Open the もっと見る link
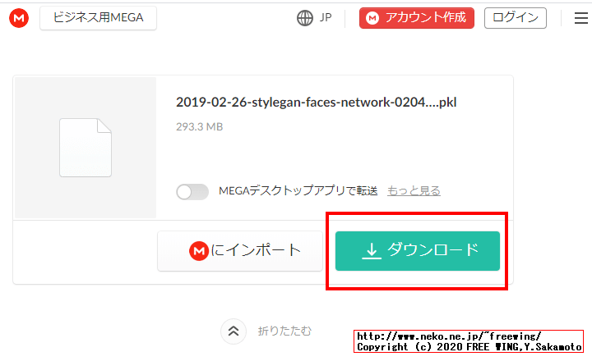 [x=414, y=191]
